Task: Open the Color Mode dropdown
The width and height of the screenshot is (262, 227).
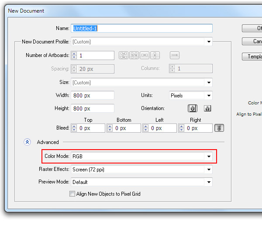Action: pyautogui.click(x=209, y=156)
